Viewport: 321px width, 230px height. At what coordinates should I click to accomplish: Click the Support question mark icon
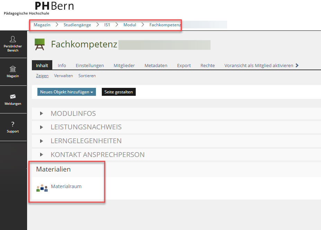pyautogui.click(x=13, y=124)
